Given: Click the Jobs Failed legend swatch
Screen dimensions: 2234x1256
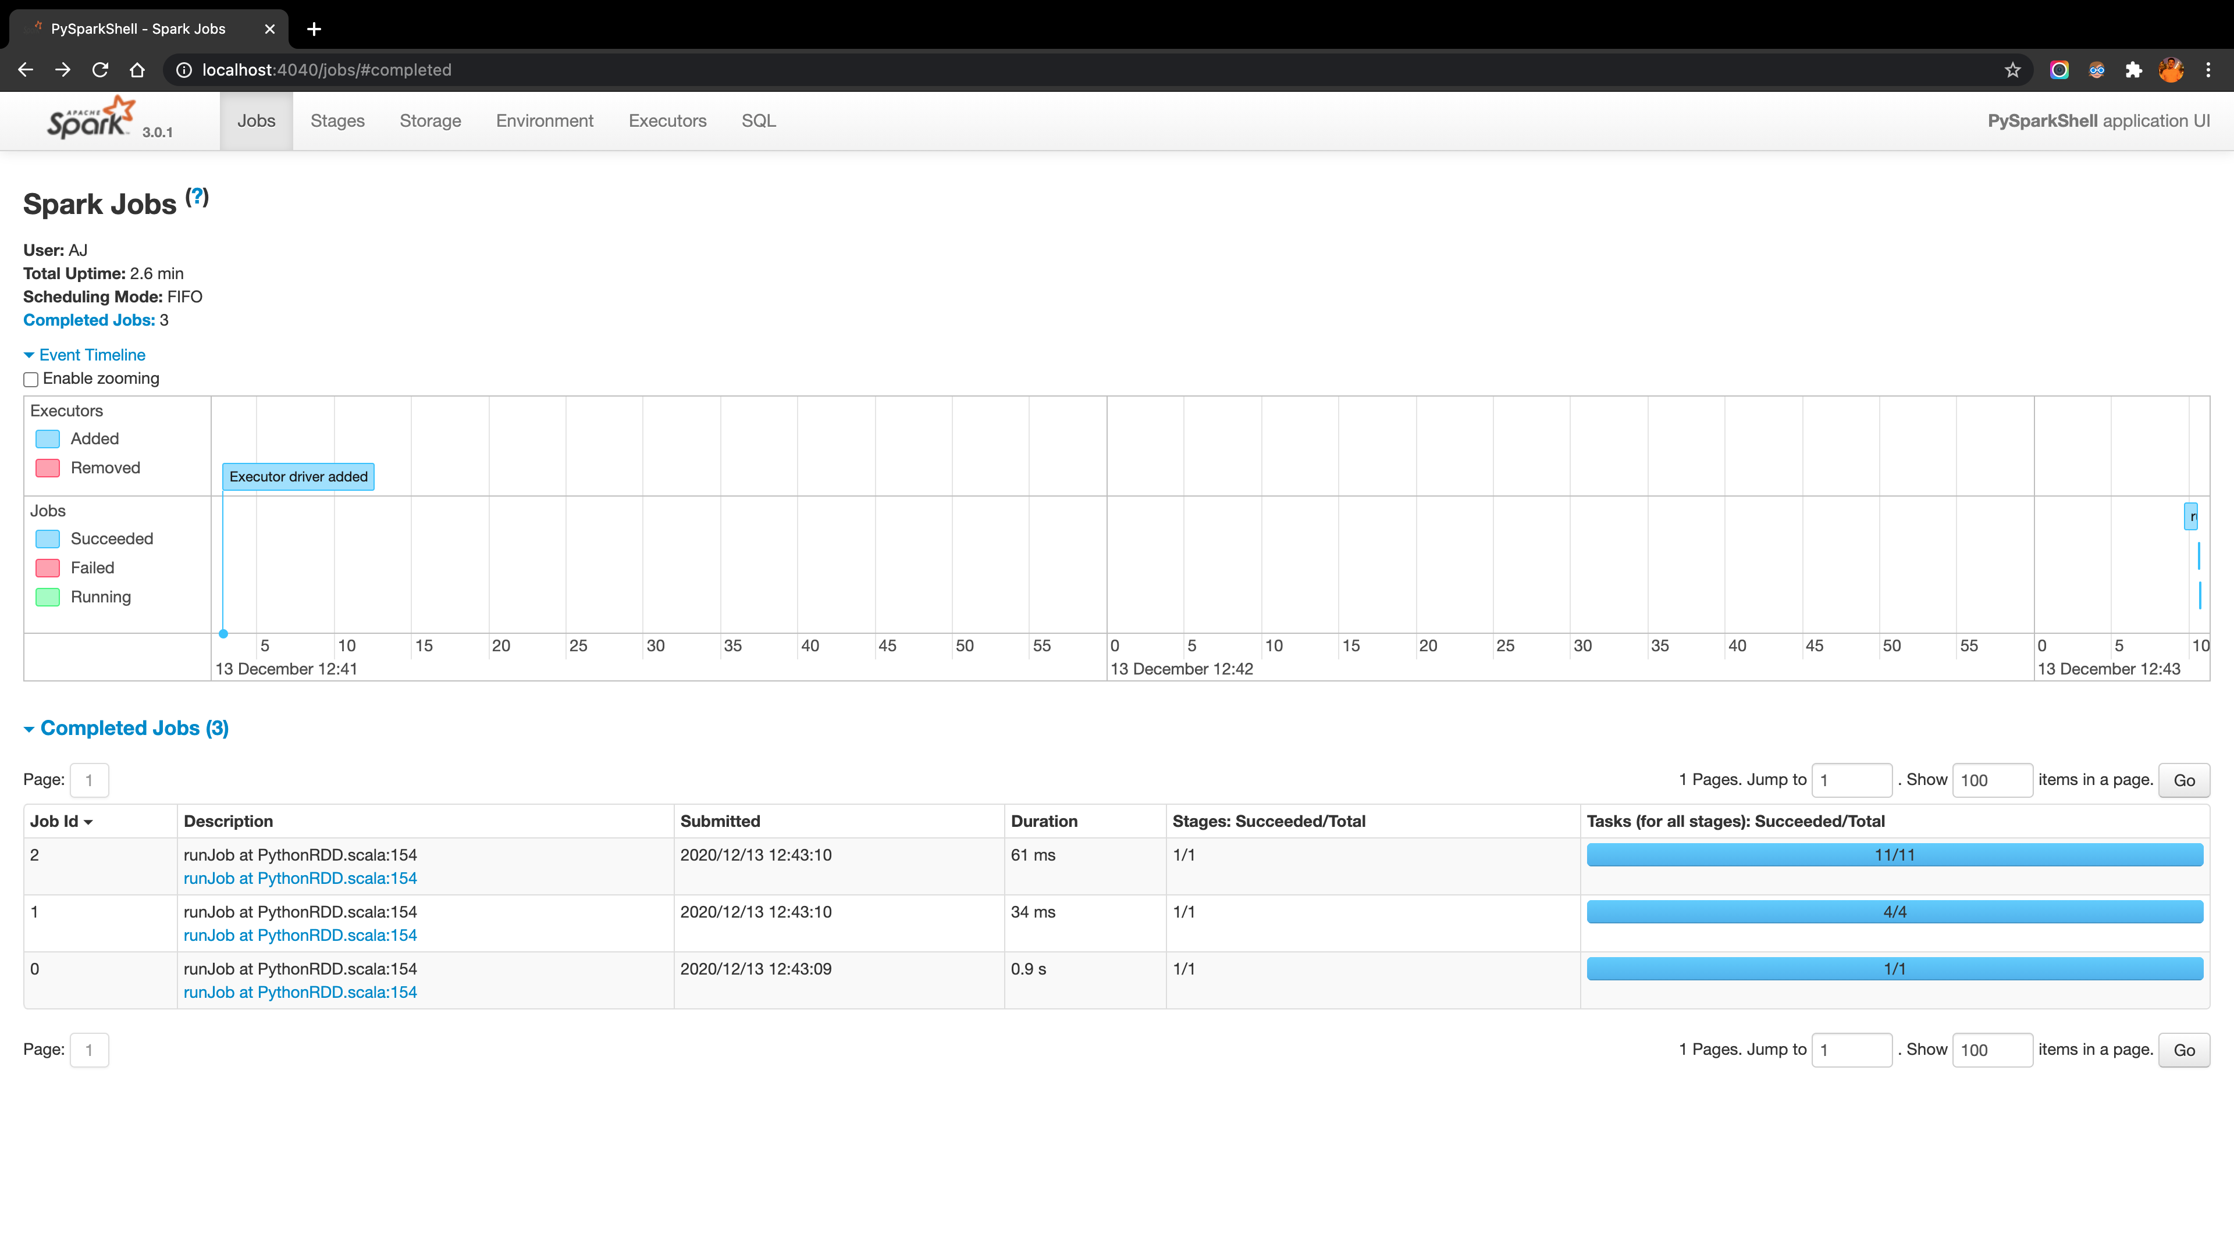Looking at the screenshot, I should (x=48, y=568).
